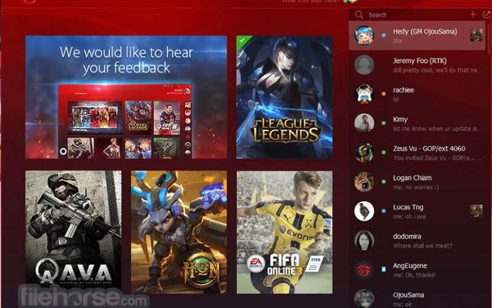The image size is (492, 308).
Task: Open chat saying "You invited Zeus Vu"
Action: pyautogui.click(x=437, y=158)
